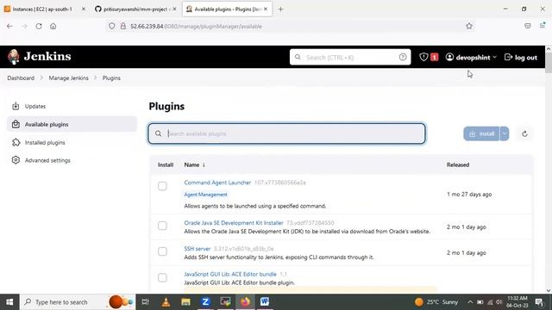Go to Dashboard breadcrumb
Viewport: 552px width, 310px height.
[21, 78]
